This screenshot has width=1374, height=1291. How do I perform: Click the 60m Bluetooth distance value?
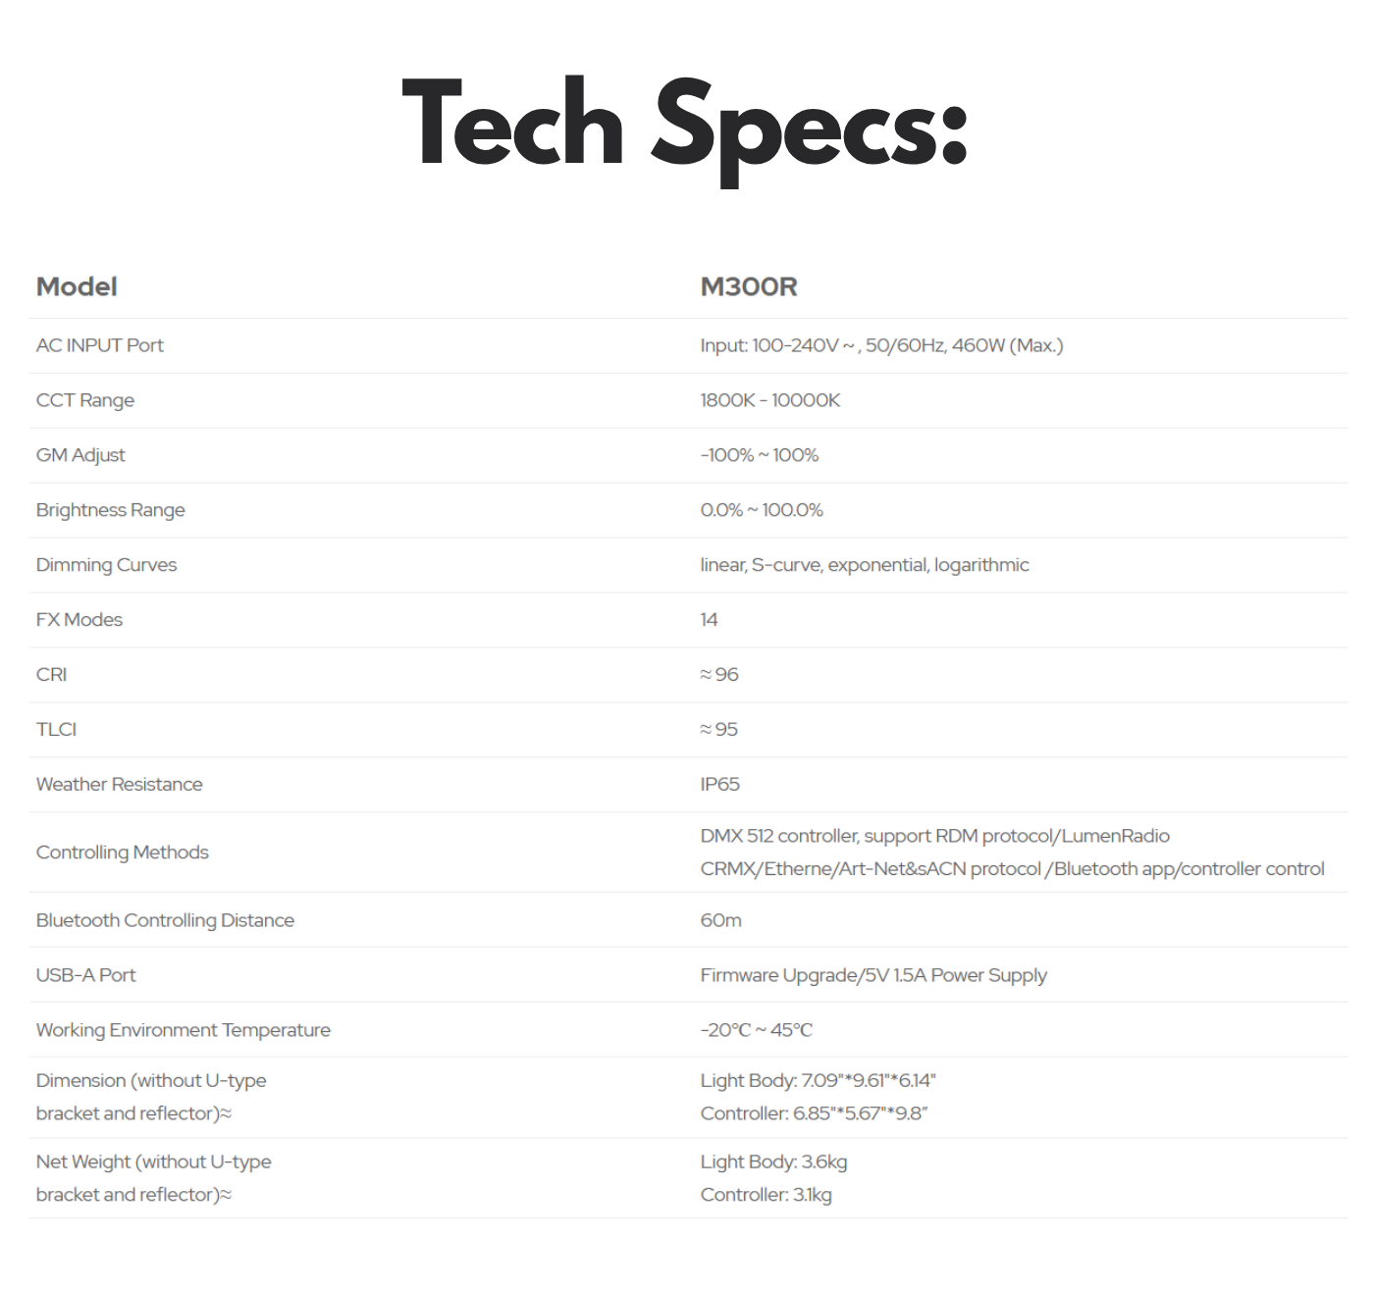click(x=720, y=920)
